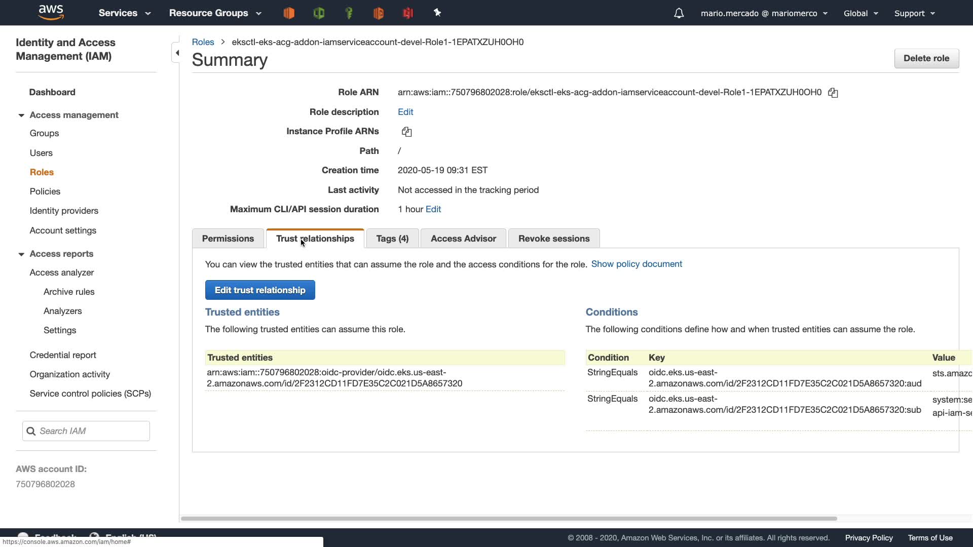Open the green key IAM shortcut icon
This screenshot has width=973, height=547.
coord(349,13)
